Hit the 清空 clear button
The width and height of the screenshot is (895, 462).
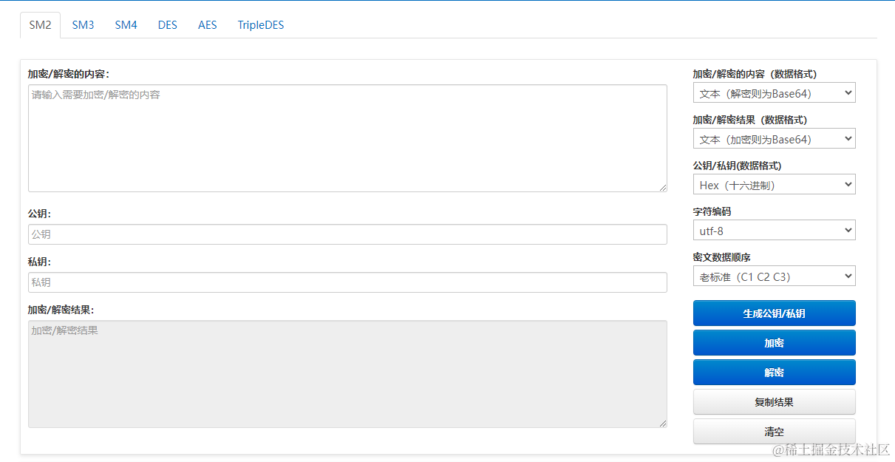(x=774, y=432)
